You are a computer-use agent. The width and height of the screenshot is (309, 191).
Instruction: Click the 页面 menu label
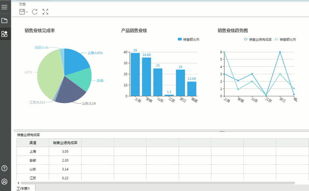(x=22, y=4)
